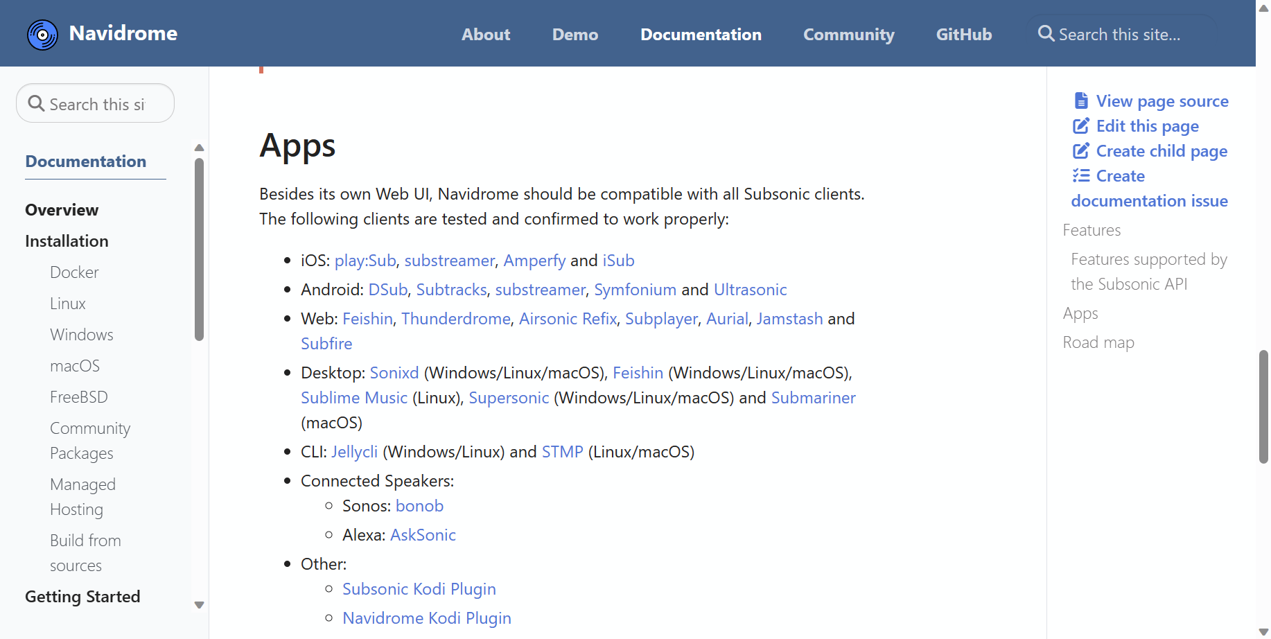Open the FreeBSD installation page
Screen dimensions: 1271x639
(x=79, y=397)
